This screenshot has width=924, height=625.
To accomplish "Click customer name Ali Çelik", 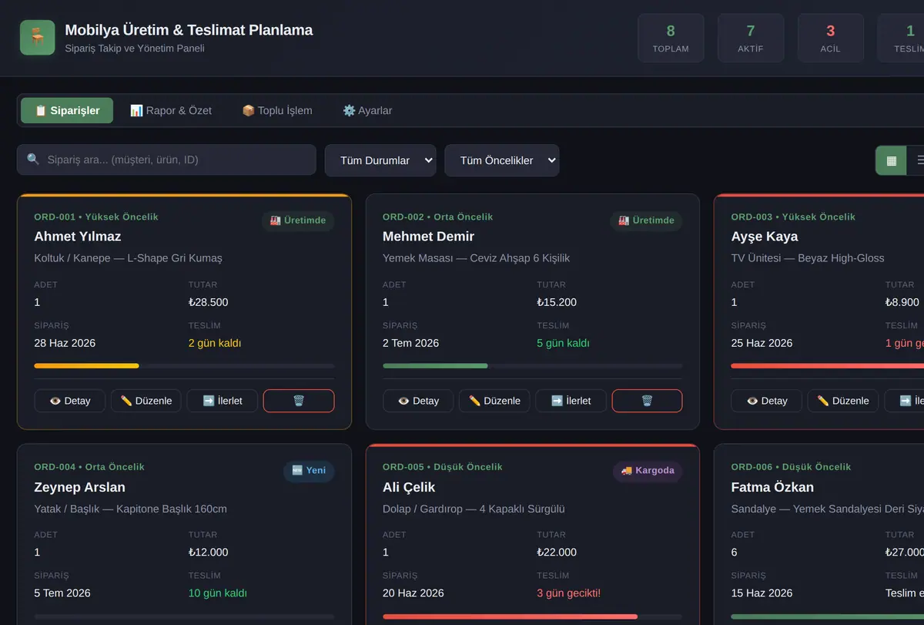I will pos(409,487).
